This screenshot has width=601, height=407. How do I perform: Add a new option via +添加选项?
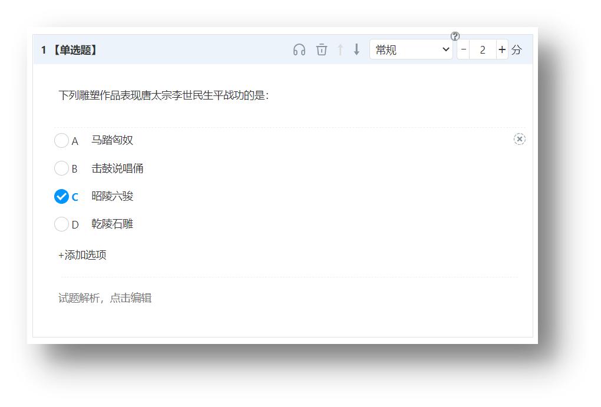click(82, 254)
